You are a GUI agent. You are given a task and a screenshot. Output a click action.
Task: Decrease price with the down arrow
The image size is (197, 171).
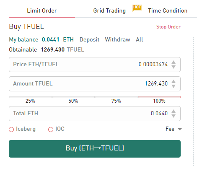(174, 67)
